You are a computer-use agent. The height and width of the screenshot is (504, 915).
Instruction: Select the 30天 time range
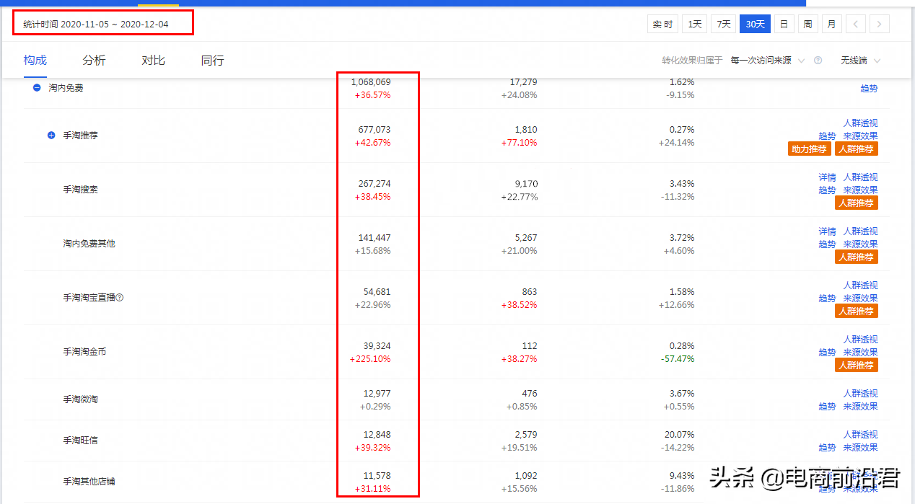pyautogui.click(x=756, y=24)
